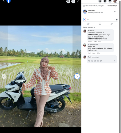This screenshot has width=121, height=133.
Task: Click 'Suka' on Alpian Yan's comment
Action: pyautogui.click(x=94, y=53)
